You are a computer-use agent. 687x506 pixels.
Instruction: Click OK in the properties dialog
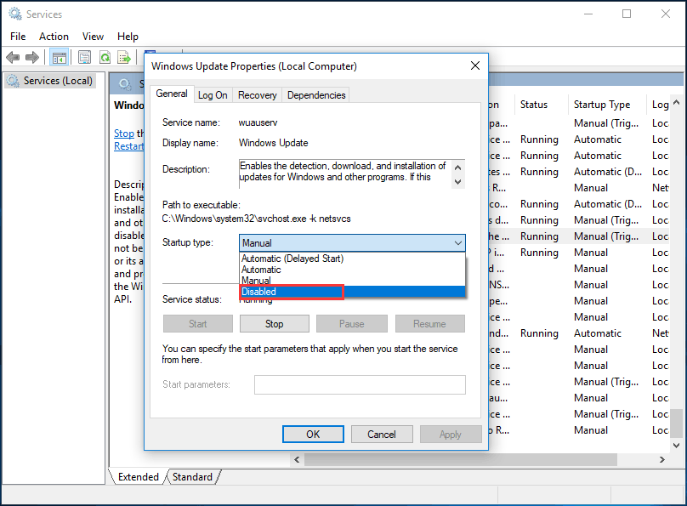pos(313,435)
